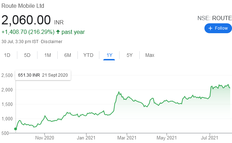232x143 pixels.
Task: Click the green data point marker on the chart
Action: [x=16, y=129]
